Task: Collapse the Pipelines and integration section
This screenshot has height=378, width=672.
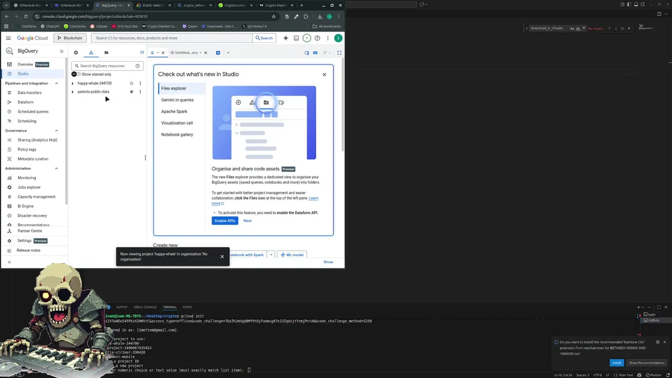Action: [56, 83]
